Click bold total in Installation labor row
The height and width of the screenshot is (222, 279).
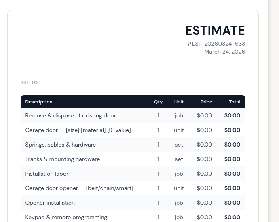(x=232, y=174)
